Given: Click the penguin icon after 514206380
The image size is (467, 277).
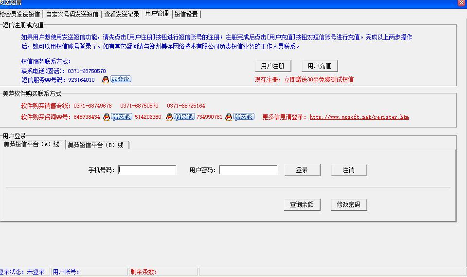Looking at the screenshot, I should (x=169, y=117).
